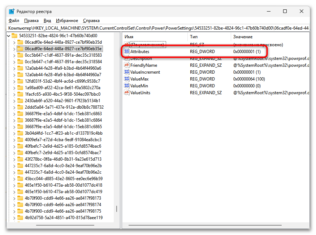Open the Правка menu
This screenshot has width=316, height=235.
(31, 21)
